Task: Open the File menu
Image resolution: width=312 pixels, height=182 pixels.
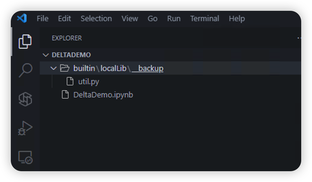Action: pos(42,19)
